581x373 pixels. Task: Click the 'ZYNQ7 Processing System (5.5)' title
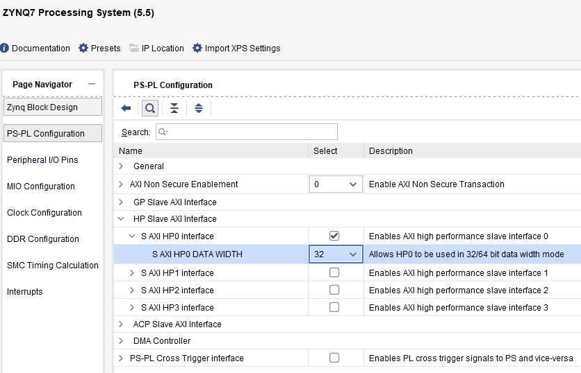[x=78, y=12]
